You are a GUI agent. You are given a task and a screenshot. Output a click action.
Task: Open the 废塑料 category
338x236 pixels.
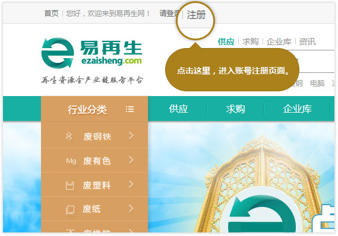(x=97, y=185)
